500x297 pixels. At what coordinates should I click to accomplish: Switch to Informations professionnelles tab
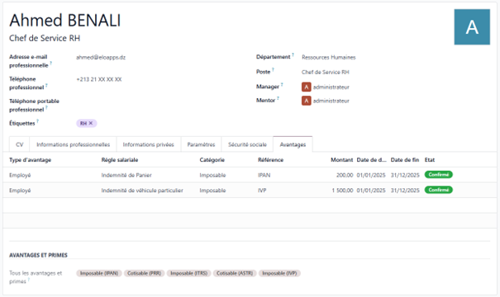point(73,144)
